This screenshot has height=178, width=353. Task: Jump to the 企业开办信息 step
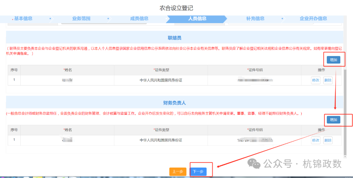click(x=313, y=19)
